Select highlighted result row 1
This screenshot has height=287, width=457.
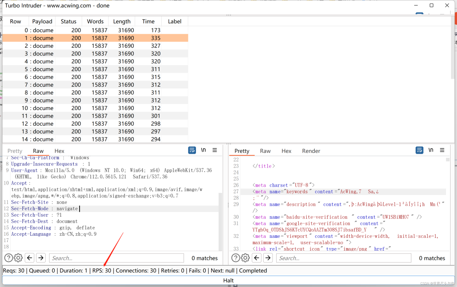(95, 38)
